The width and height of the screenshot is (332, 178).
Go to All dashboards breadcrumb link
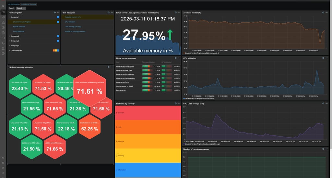click(x=14, y=4)
